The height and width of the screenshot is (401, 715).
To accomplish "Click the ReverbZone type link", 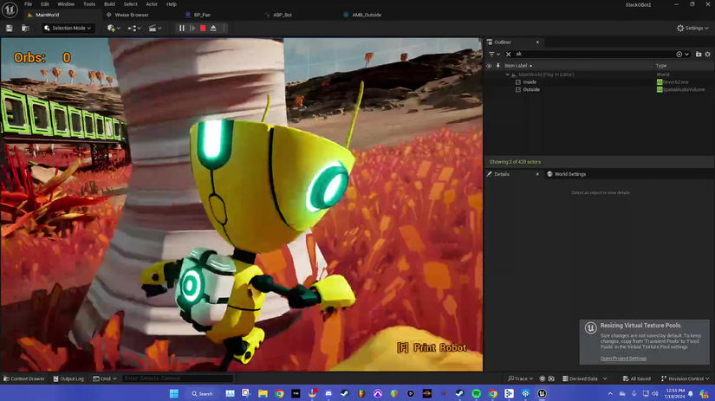I will tap(675, 82).
